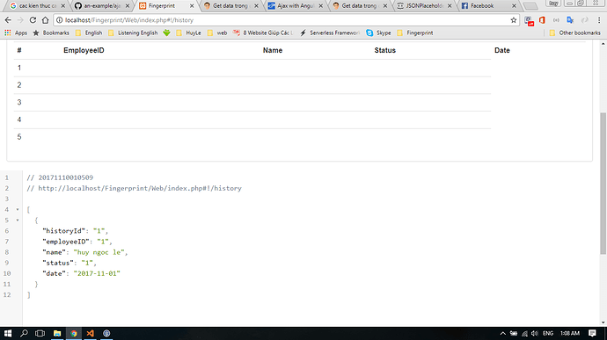This screenshot has width=607, height=340.
Task: Click the vertical page scrollbar thumb
Action: click(x=603, y=184)
